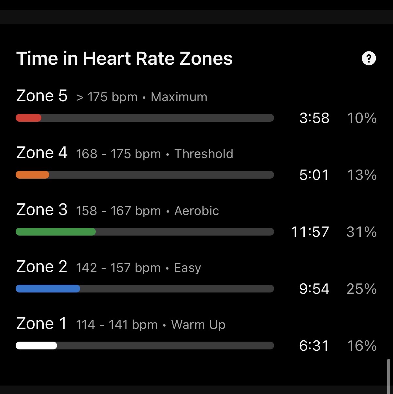Click the 11:57 time for Zone 3
Viewport: 393px width, 394px height.
[310, 232]
